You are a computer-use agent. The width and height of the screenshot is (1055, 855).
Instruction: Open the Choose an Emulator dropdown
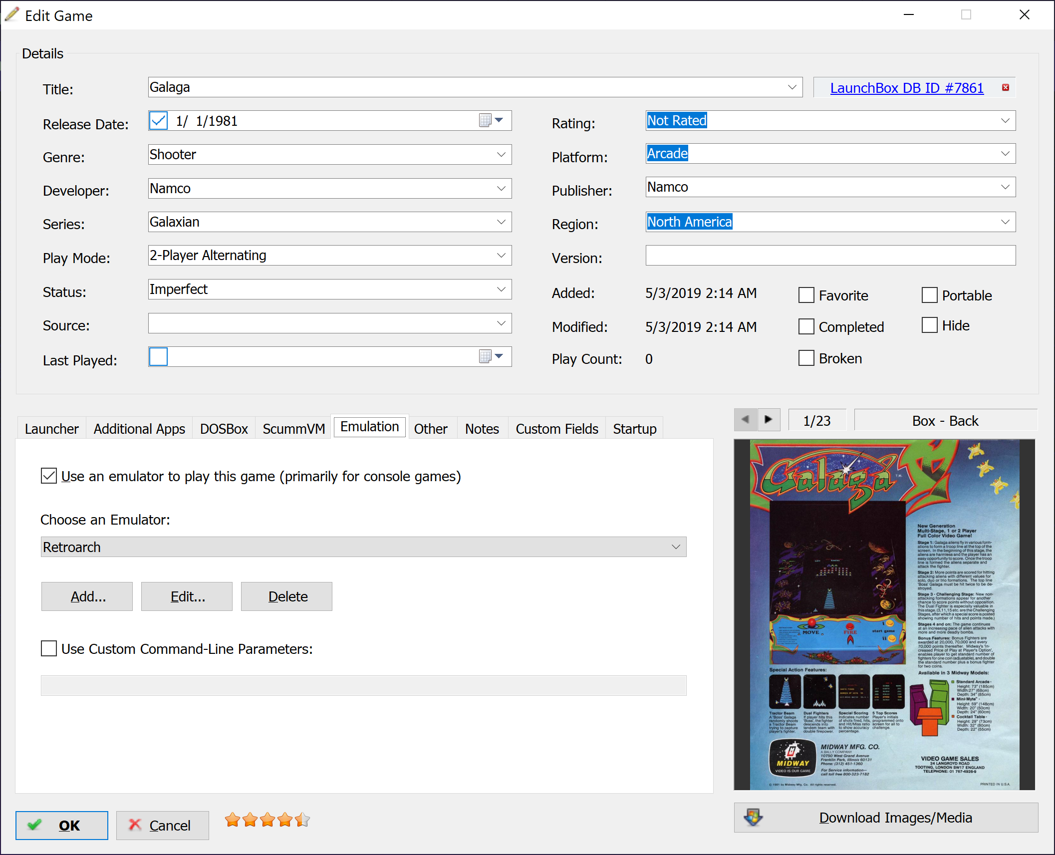pos(364,547)
